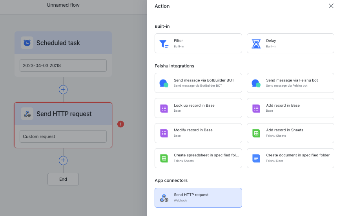Image resolution: width=339 pixels, height=216 pixels.
Task: Click the Custom request field
Action: coord(63,136)
